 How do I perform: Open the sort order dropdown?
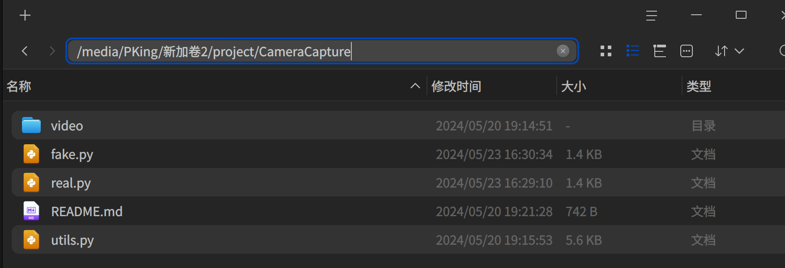pos(729,51)
